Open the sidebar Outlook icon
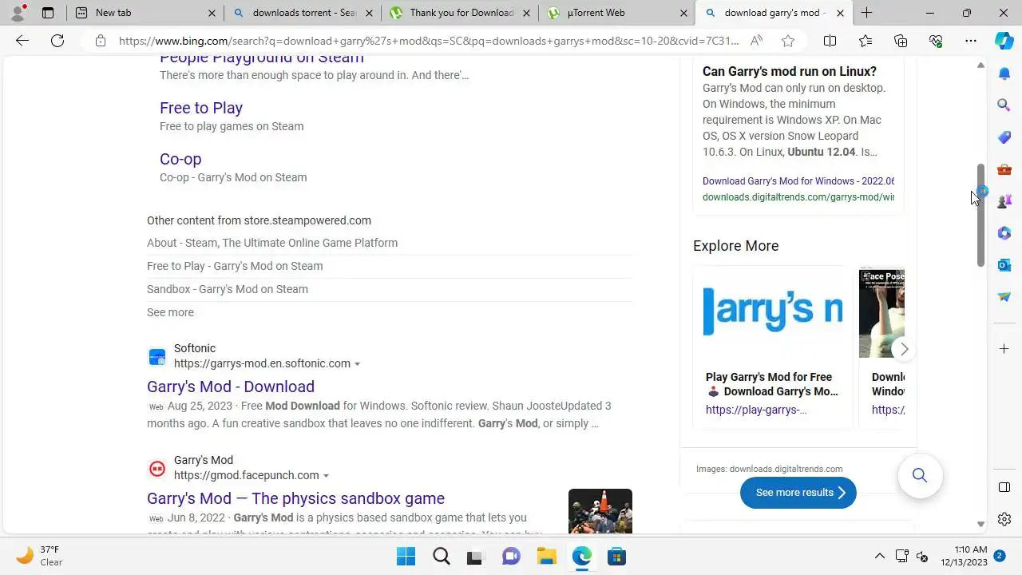Screen dimensions: 1022x575 coord(1004,264)
